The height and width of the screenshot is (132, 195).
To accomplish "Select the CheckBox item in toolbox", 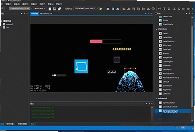I will coord(167,70).
